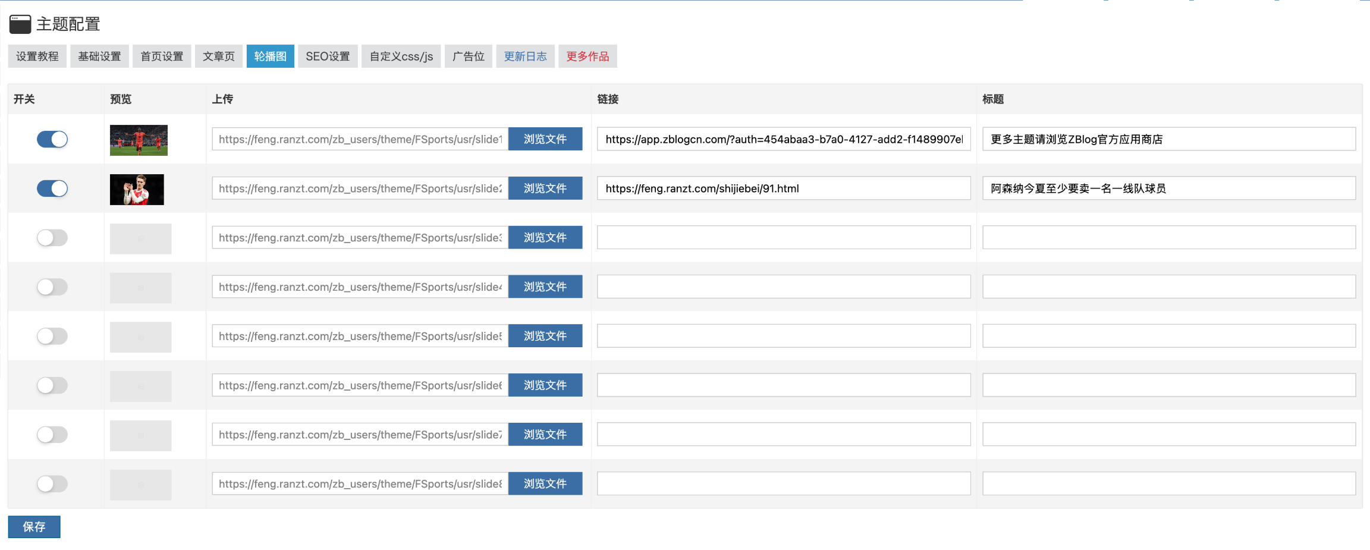Focus the link field of slide three
1370x550 pixels.
[x=783, y=238]
